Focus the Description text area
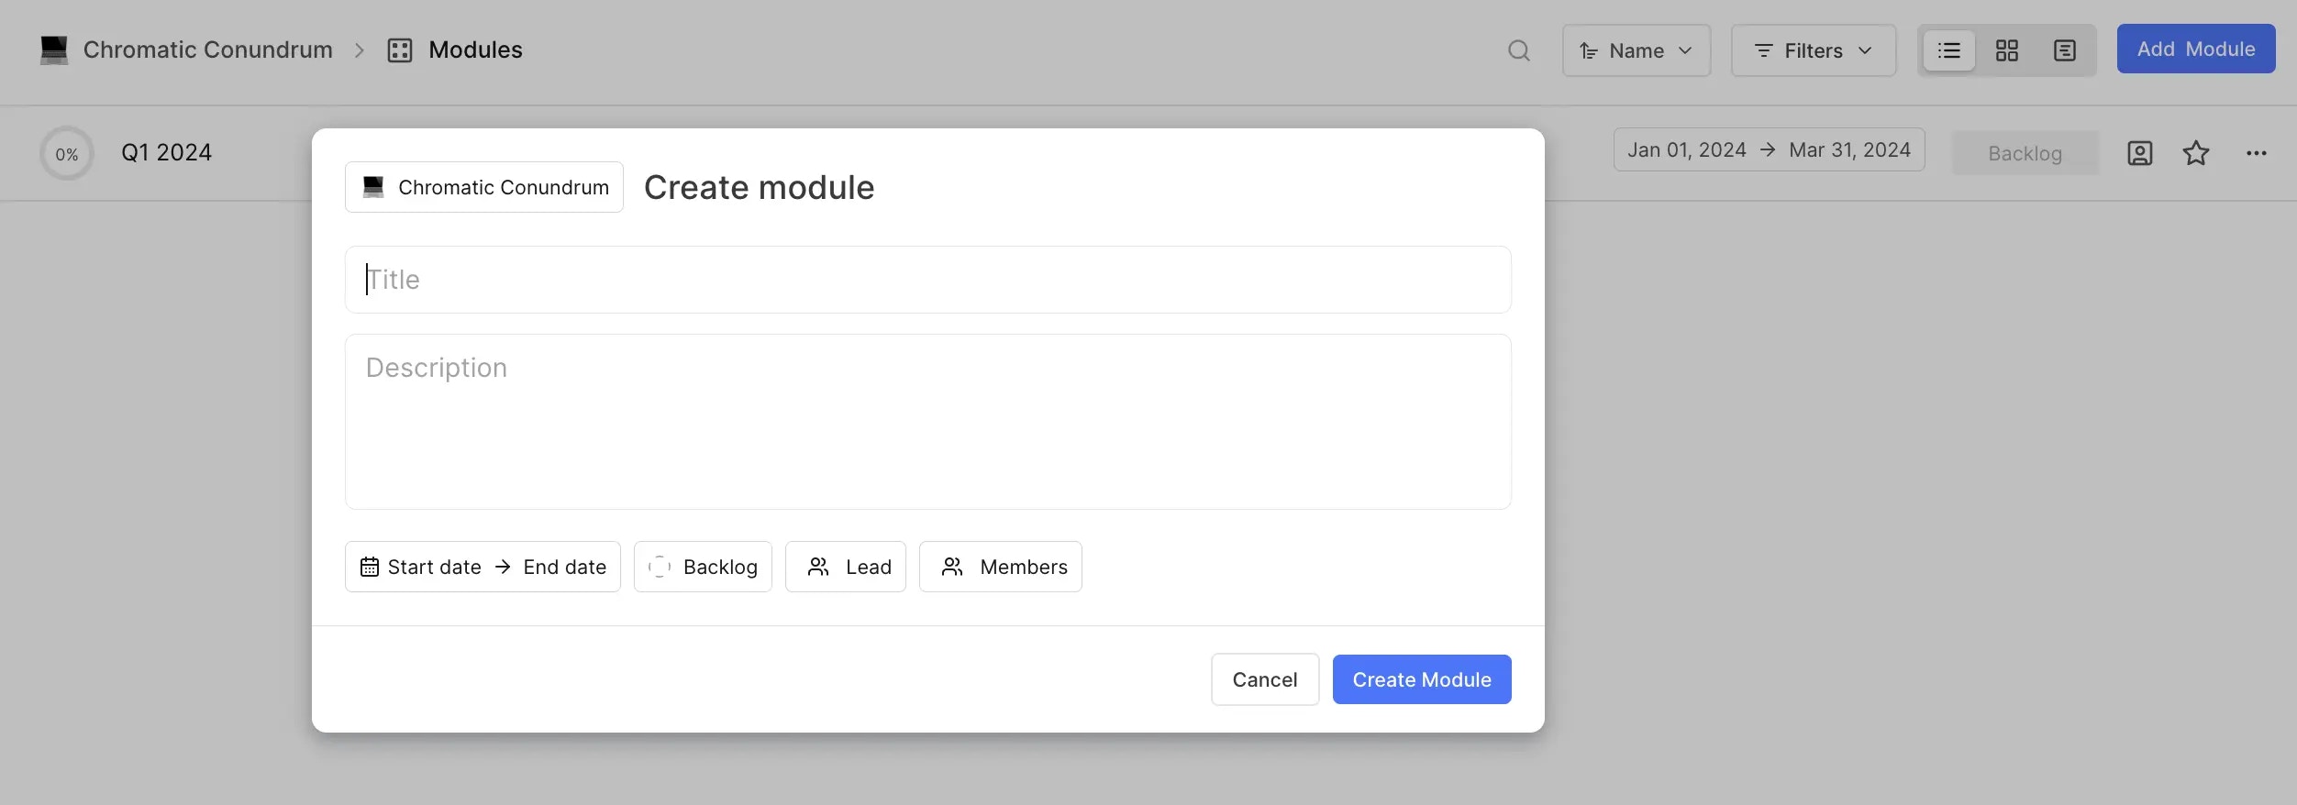Screen dimensions: 2297x805 928,422
